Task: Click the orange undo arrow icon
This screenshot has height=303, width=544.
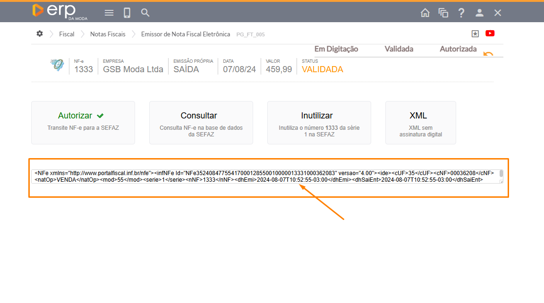Action: pyautogui.click(x=488, y=54)
